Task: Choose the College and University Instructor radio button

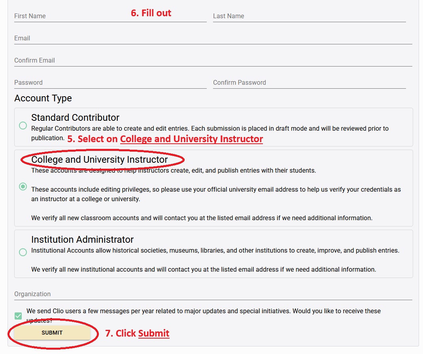Action: tap(23, 187)
